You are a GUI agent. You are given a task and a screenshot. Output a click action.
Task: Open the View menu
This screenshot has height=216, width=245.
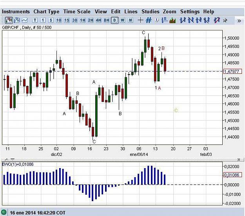101,11
